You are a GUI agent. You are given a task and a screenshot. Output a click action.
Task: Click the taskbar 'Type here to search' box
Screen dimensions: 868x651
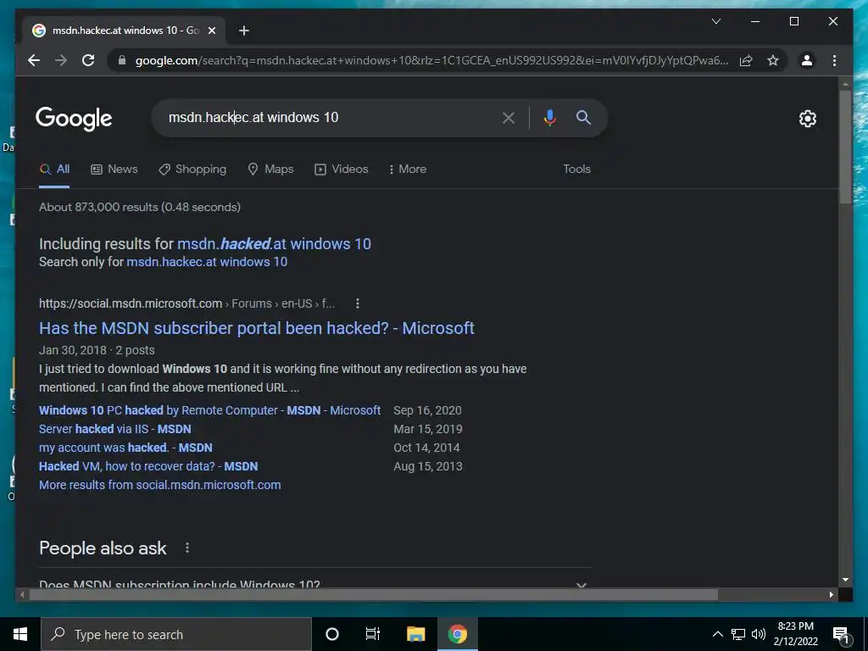pos(176,634)
